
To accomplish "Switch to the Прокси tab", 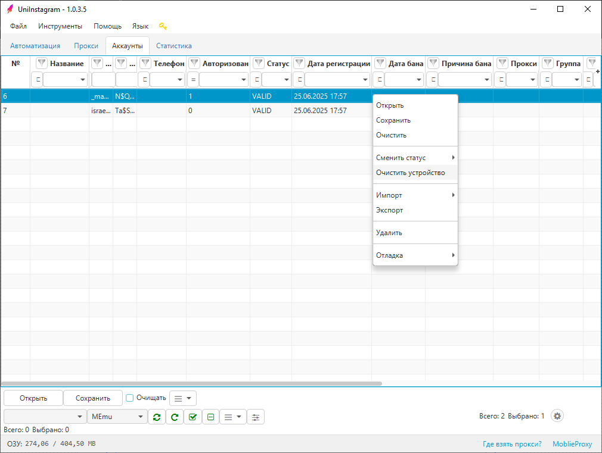I will click(x=86, y=46).
